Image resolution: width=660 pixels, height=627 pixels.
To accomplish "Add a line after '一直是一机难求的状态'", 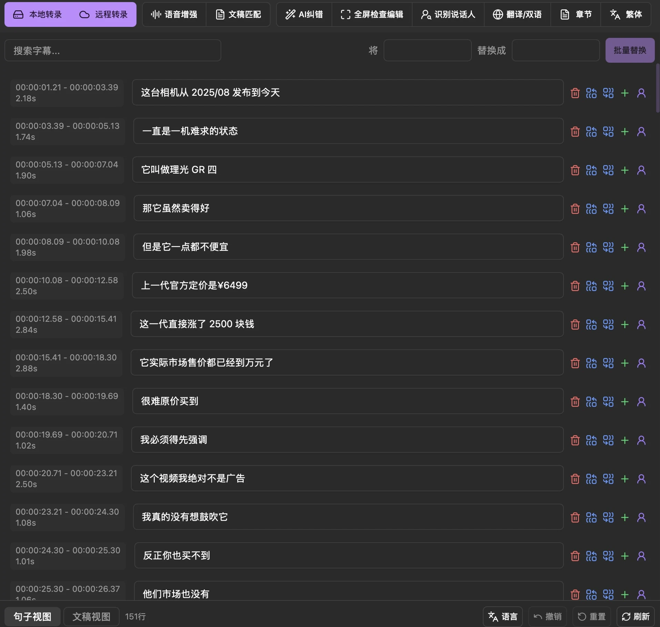I will point(625,132).
